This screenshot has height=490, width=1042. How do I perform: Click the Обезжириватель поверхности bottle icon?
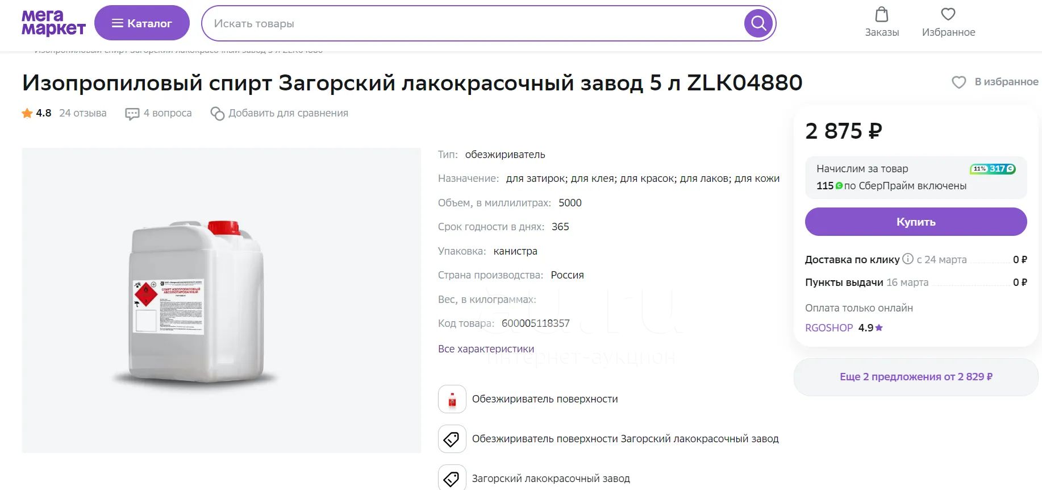point(452,399)
